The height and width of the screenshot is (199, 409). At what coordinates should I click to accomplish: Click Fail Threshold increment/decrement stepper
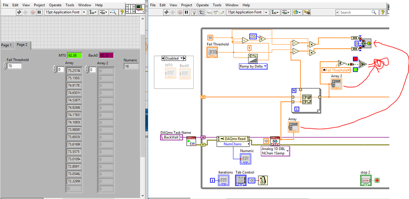[5, 66]
